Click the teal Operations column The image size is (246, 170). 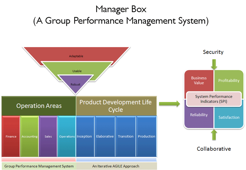click(x=67, y=136)
